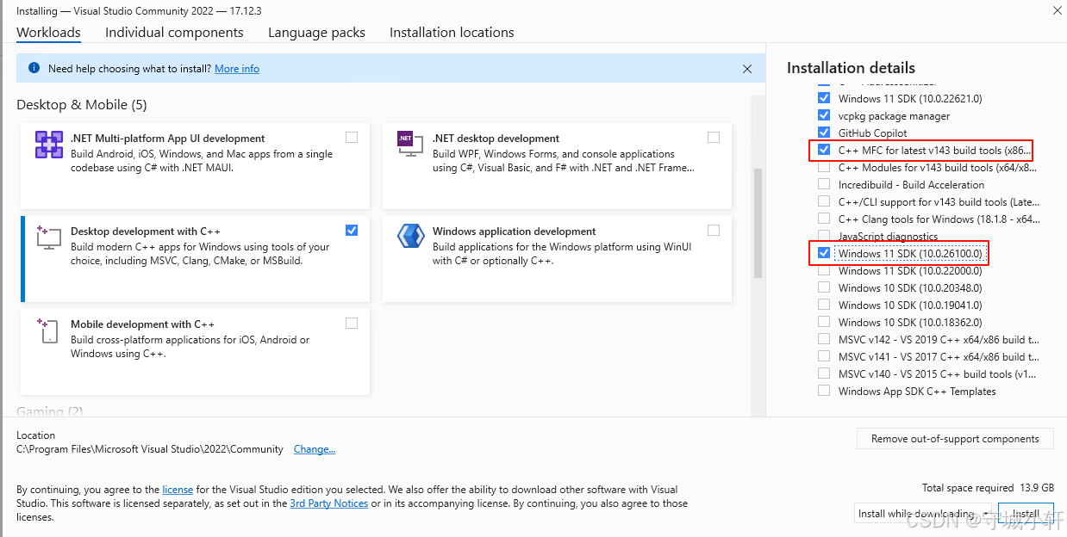Click the Desktop development with C++ icon

(x=48, y=238)
